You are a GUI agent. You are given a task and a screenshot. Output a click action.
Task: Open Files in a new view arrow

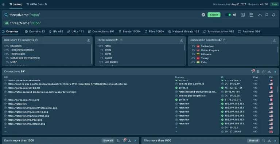(275, 140)
